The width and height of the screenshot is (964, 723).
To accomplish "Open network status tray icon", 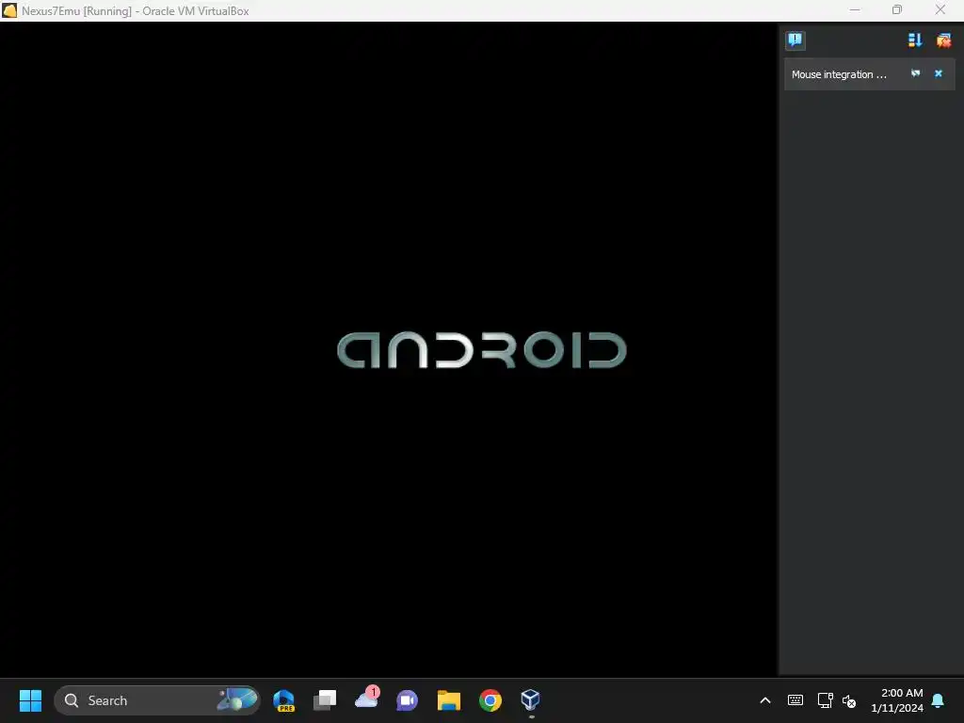I will 825,700.
